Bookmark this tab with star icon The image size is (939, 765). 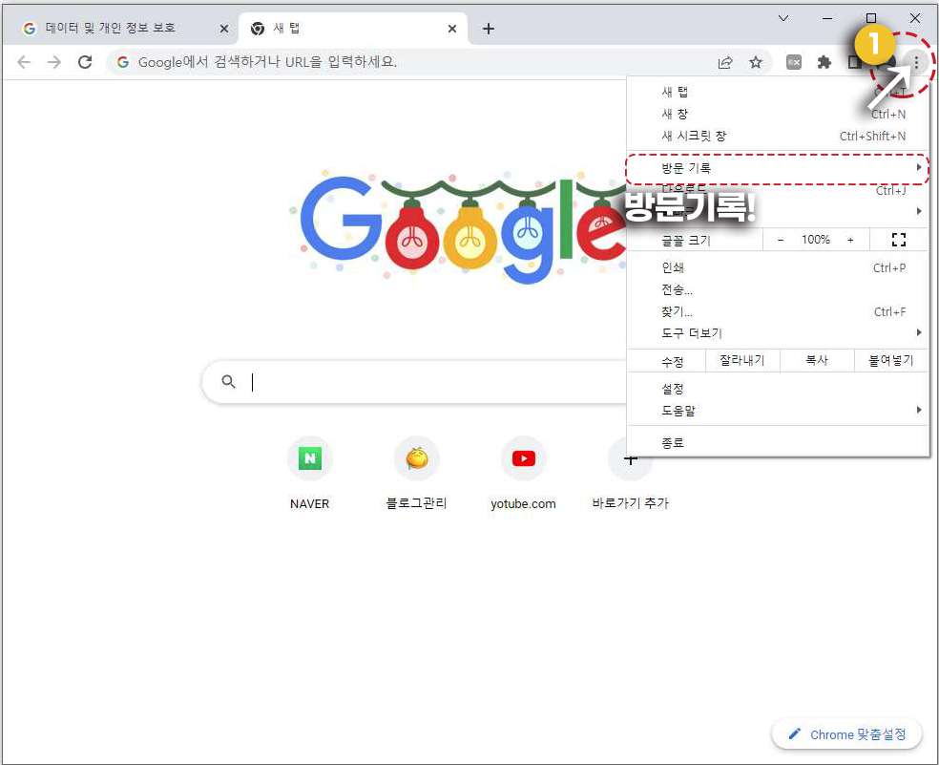point(756,62)
